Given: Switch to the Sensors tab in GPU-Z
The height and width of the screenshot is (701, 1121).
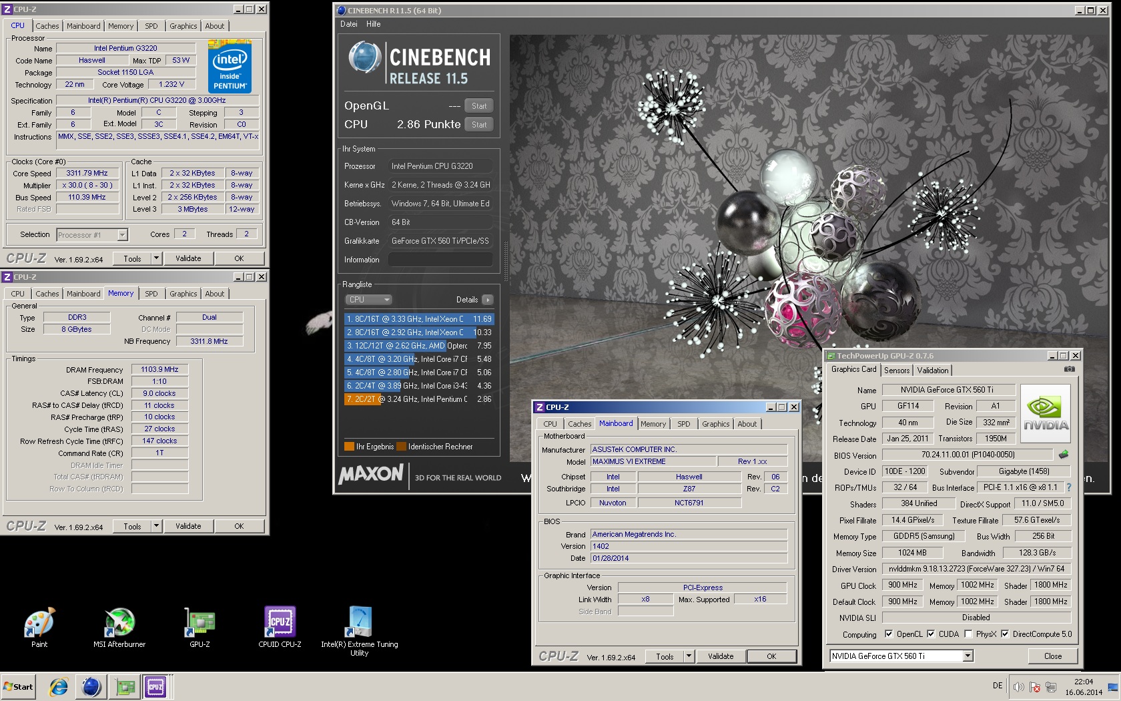Looking at the screenshot, I should (x=897, y=371).
